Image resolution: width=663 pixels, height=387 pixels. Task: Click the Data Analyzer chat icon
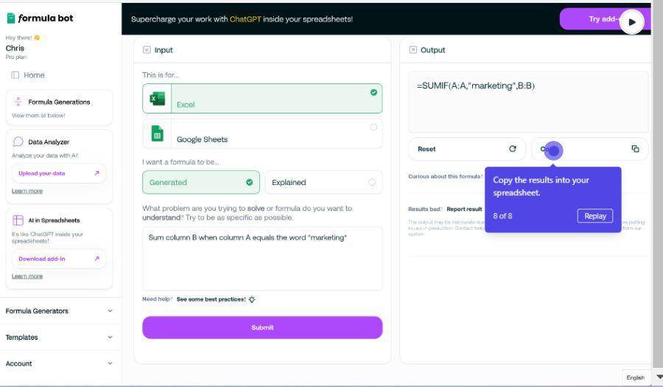coord(18,142)
